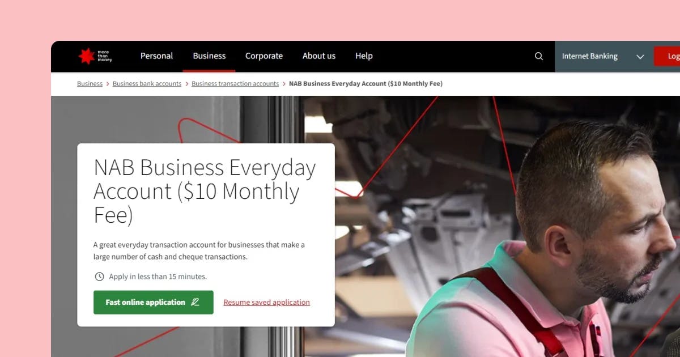Select the Business navigation tab

pos(209,56)
